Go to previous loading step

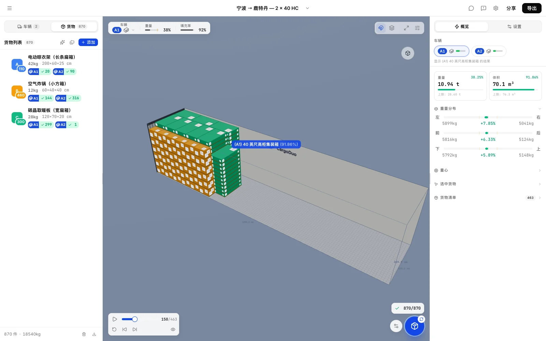click(125, 329)
